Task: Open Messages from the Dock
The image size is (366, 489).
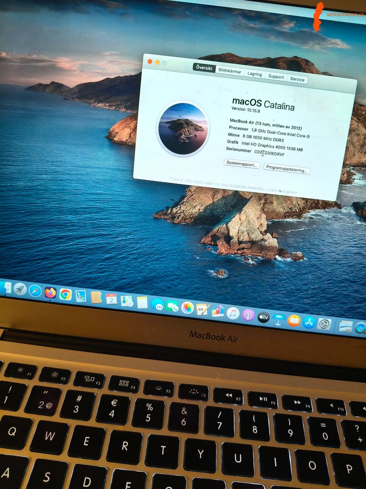Action: 158,304
